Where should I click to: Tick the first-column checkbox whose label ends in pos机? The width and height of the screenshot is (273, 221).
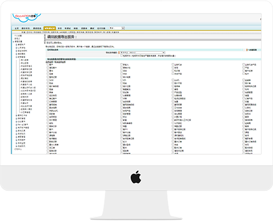(x=48, y=110)
